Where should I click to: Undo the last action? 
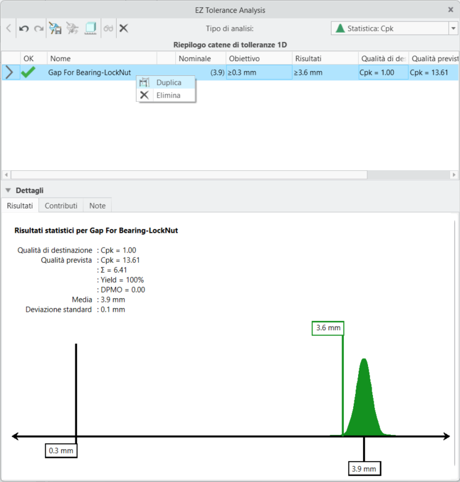[23, 28]
